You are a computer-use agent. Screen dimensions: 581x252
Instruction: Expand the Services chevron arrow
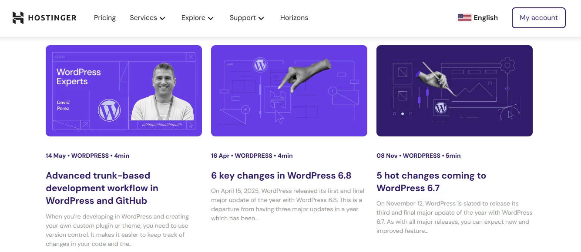[162, 18]
